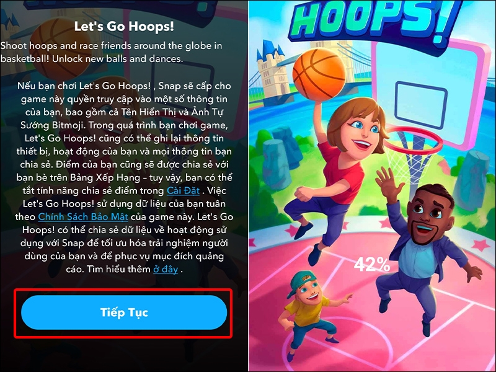
Task: Click the 42% loading progress indicator
Action: click(371, 265)
